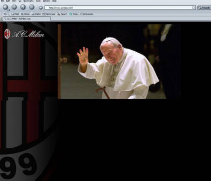The width and height of the screenshot is (211, 181).
Task: Open the Go menu
Action: (20, 1)
